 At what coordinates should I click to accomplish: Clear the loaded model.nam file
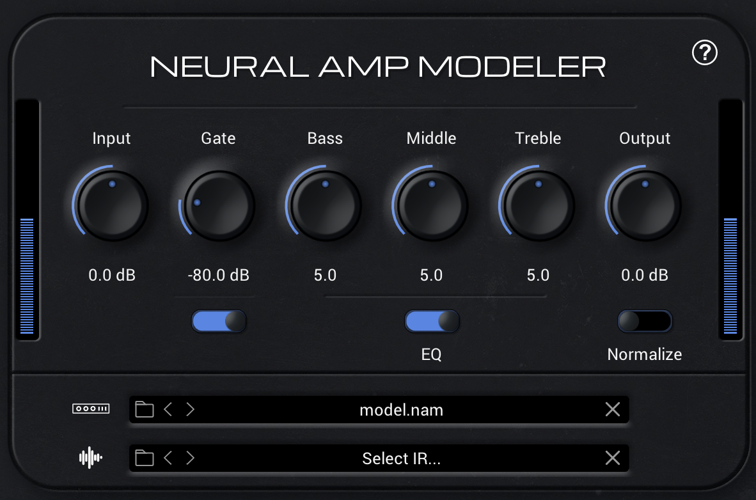point(612,409)
